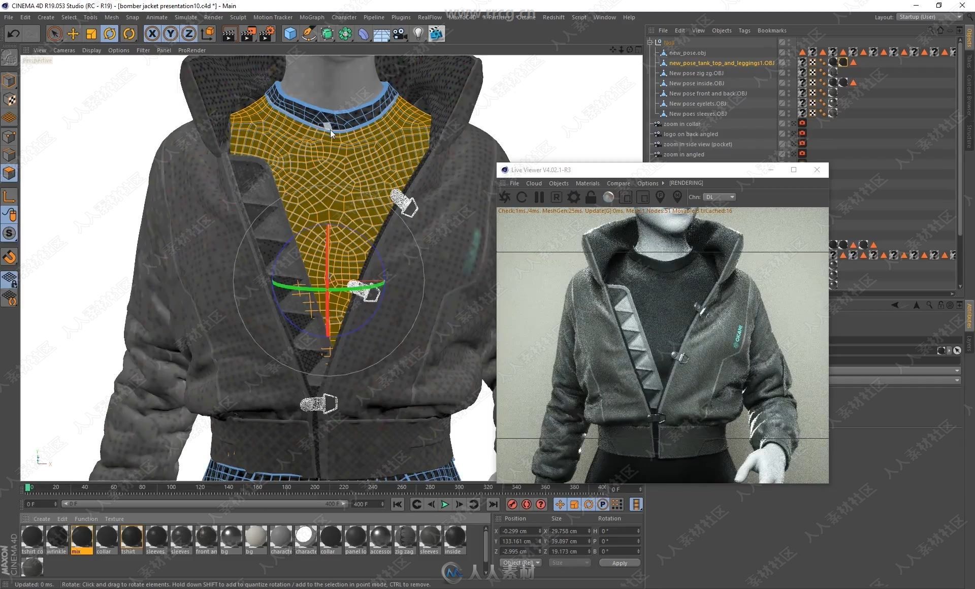Image resolution: width=975 pixels, height=589 pixels.
Task: Expand the top object hierarchy in outliner
Action: 651,43
